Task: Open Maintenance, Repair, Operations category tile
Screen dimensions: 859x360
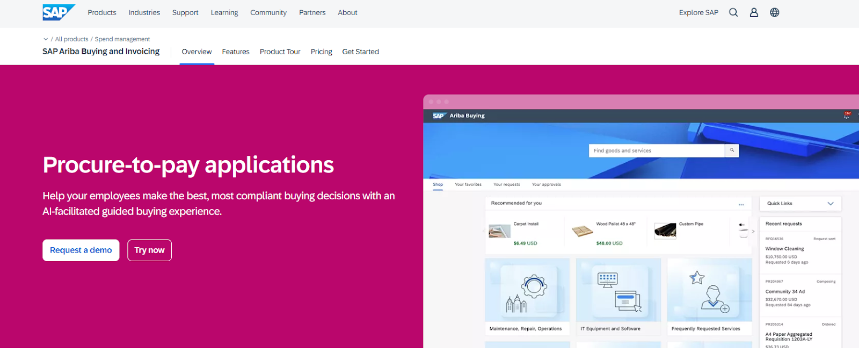Action: pyautogui.click(x=527, y=297)
